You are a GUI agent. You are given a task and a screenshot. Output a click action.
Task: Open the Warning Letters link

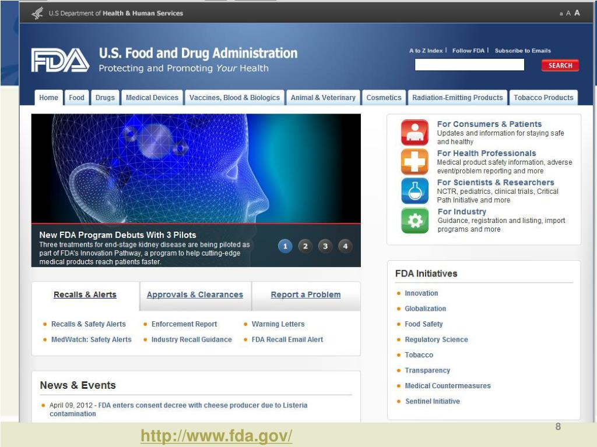pyautogui.click(x=278, y=324)
